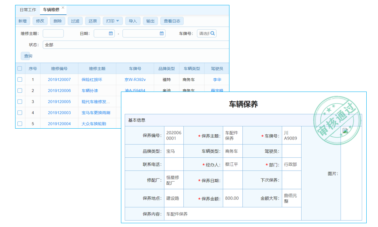Click the 新增 button to add a record
The height and width of the screenshot is (227, 378).
pyautogui.click(x=22, y=21)
